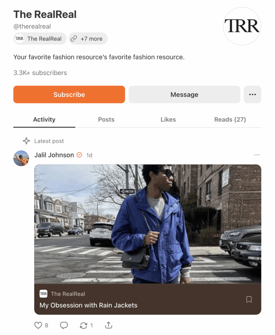The width and height of the screenshot is (275, 335).
Task: Open the comments on the post
Action: 64,325
